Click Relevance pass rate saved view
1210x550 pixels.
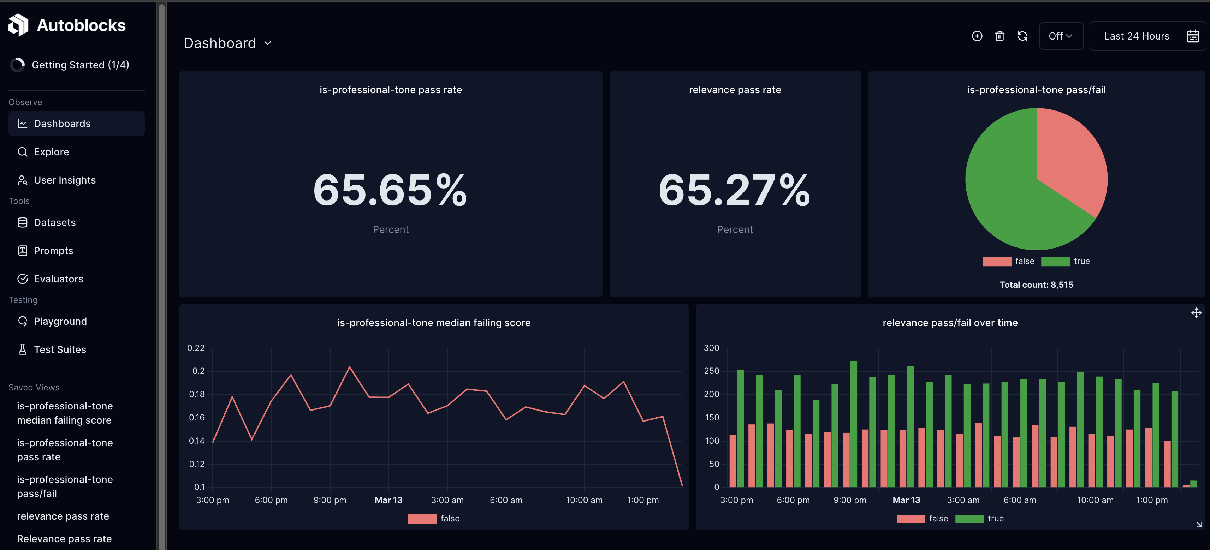(x=64, y=538)
